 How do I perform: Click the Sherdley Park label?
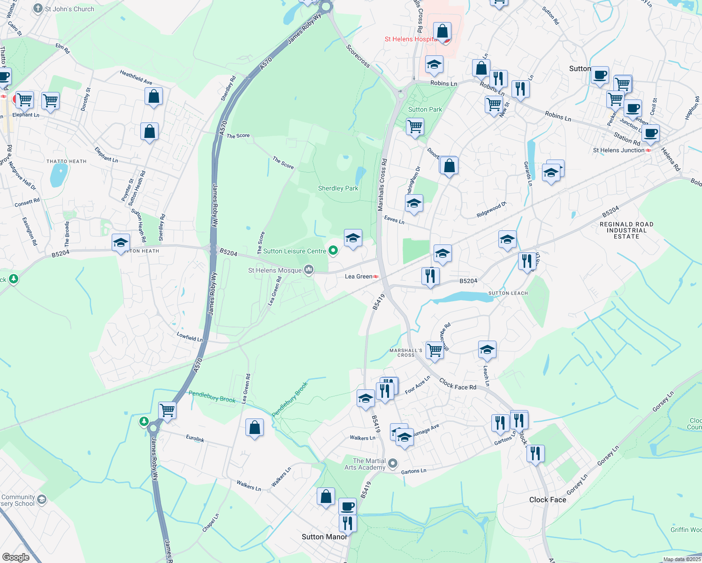tap(338, 188)
